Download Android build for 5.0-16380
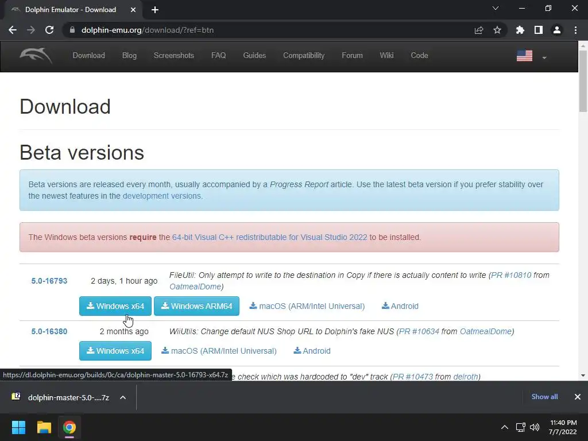 [x=312, y=351]
